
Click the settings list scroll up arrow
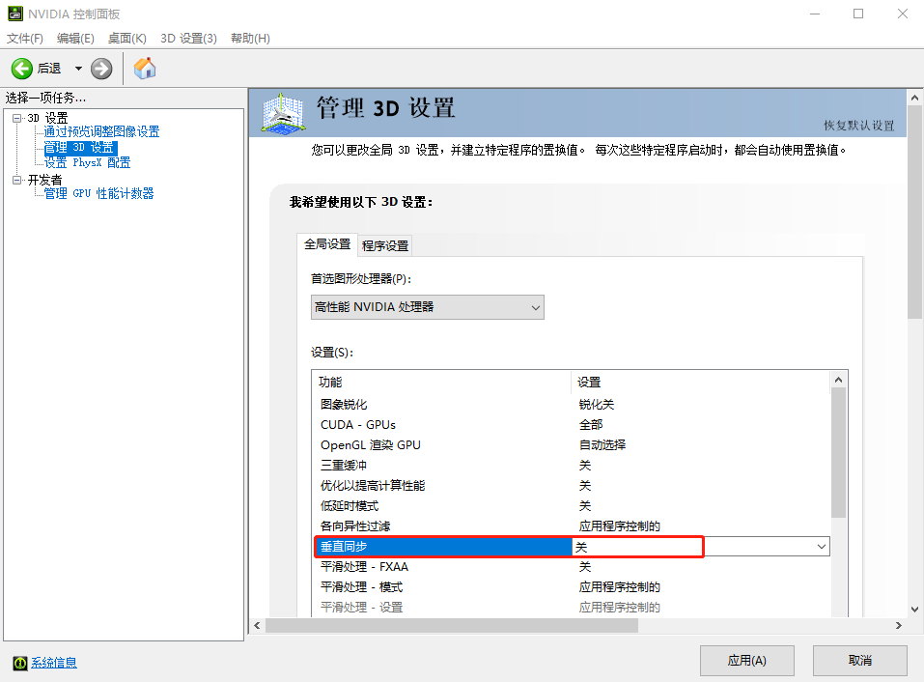[839, 381]
